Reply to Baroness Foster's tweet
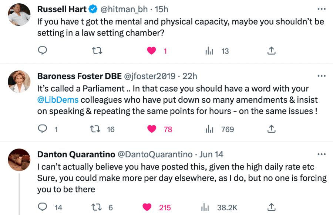 coord(43,129)
